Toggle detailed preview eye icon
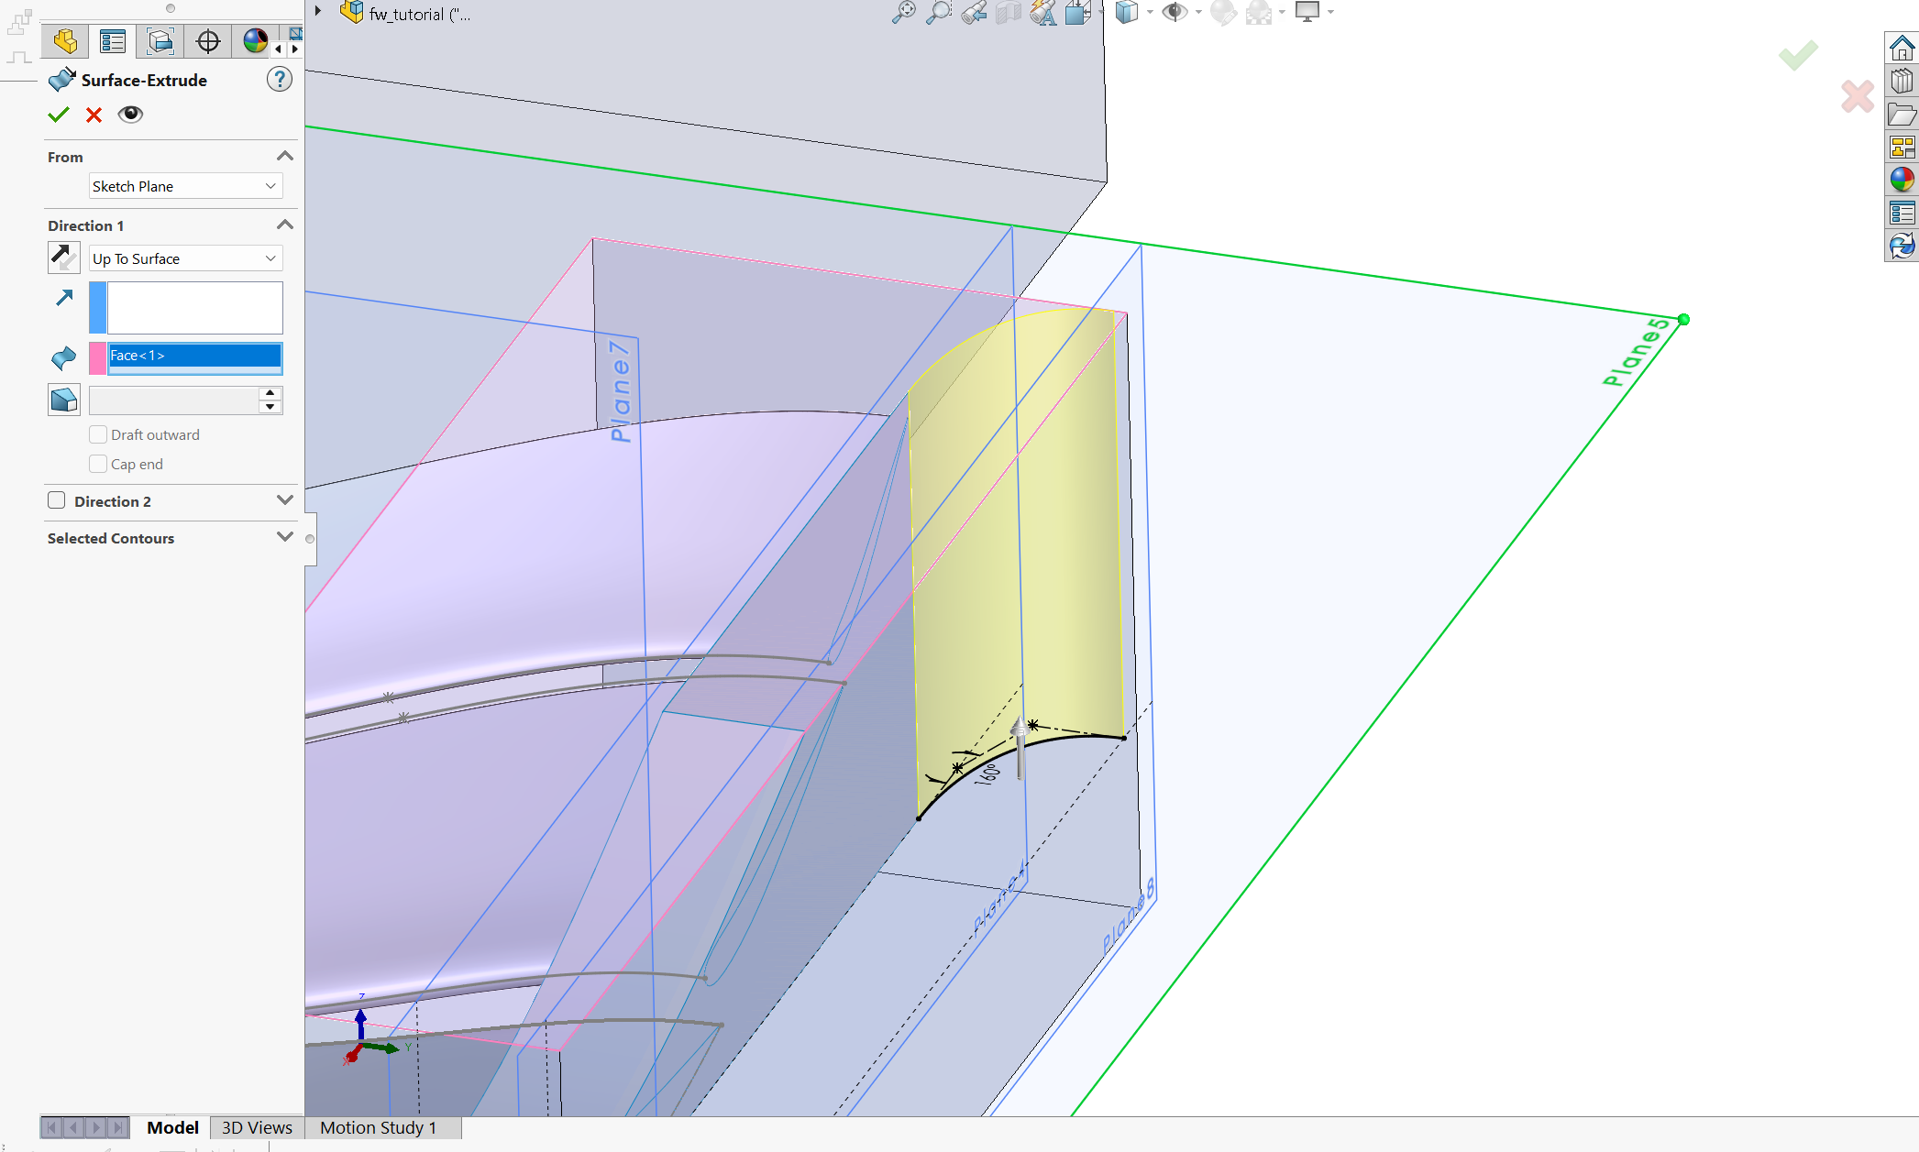This screenshot has height=1152, width=1919. point(130,115)
